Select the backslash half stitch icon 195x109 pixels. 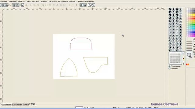click(170, 24)
